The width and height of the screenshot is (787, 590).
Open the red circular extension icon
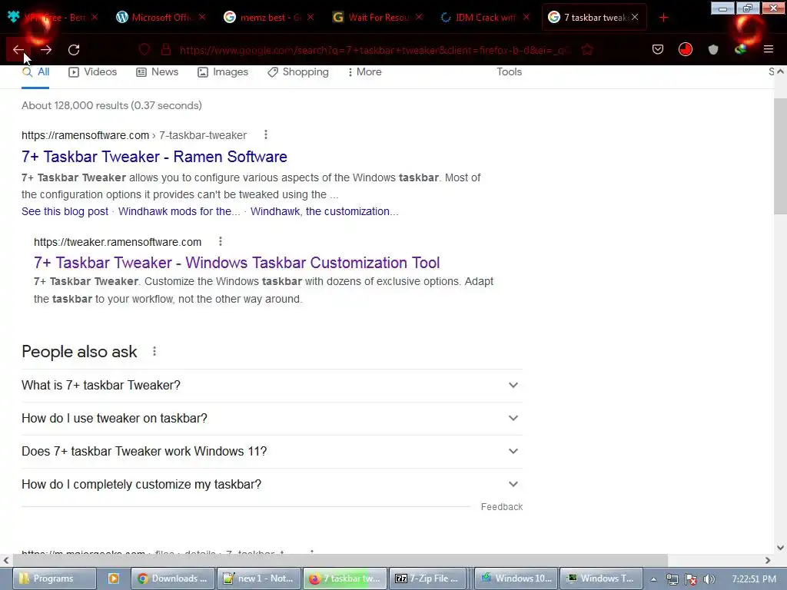click(685, 49)
